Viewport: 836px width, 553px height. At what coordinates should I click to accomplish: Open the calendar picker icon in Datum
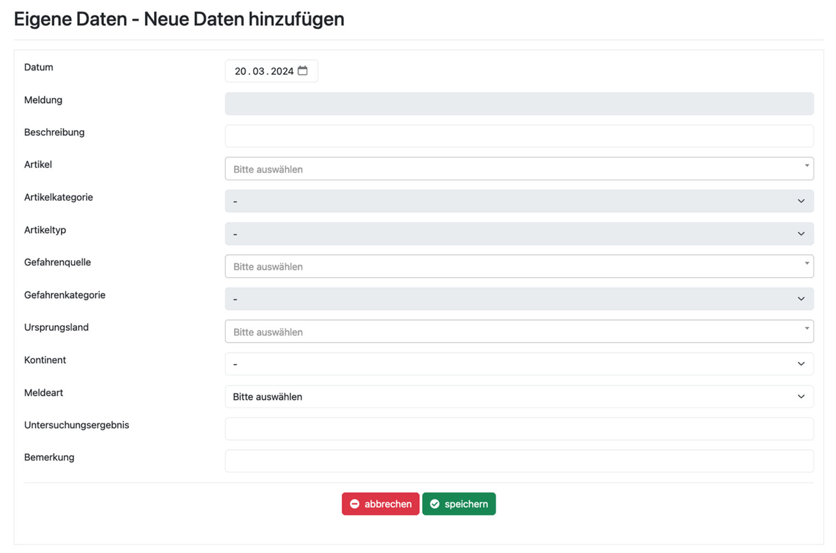303,71
